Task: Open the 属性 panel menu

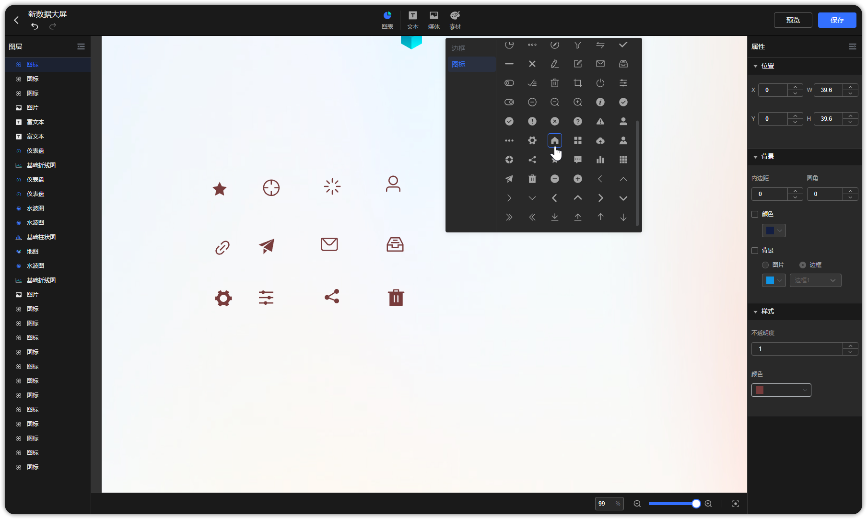Action: pos(852,46)
